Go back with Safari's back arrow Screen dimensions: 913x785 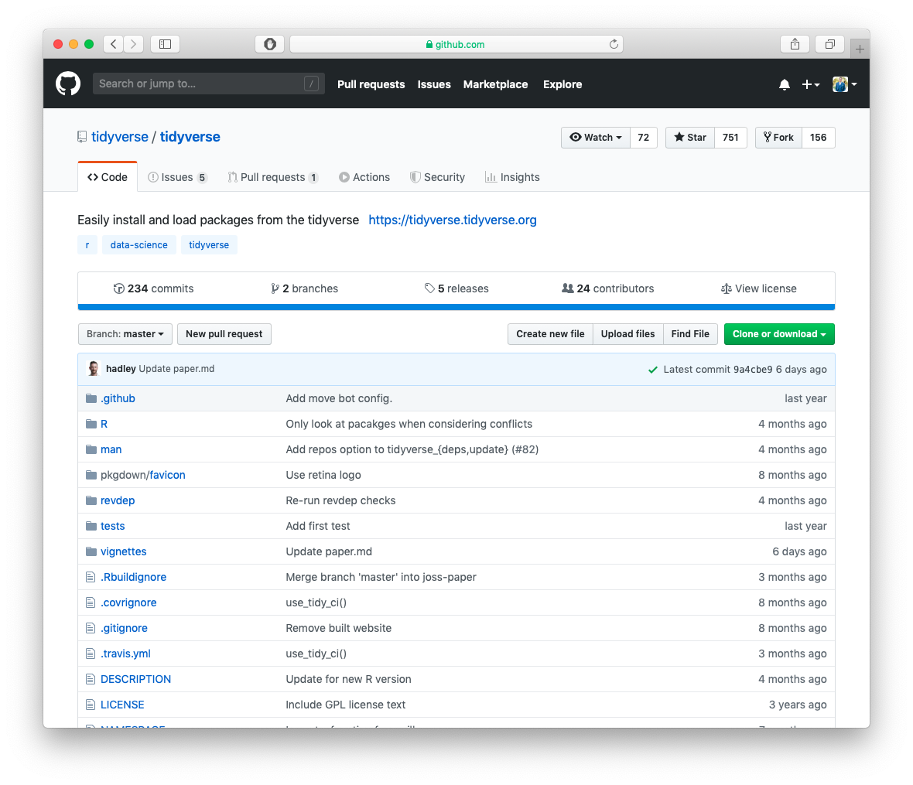[114, 44]
